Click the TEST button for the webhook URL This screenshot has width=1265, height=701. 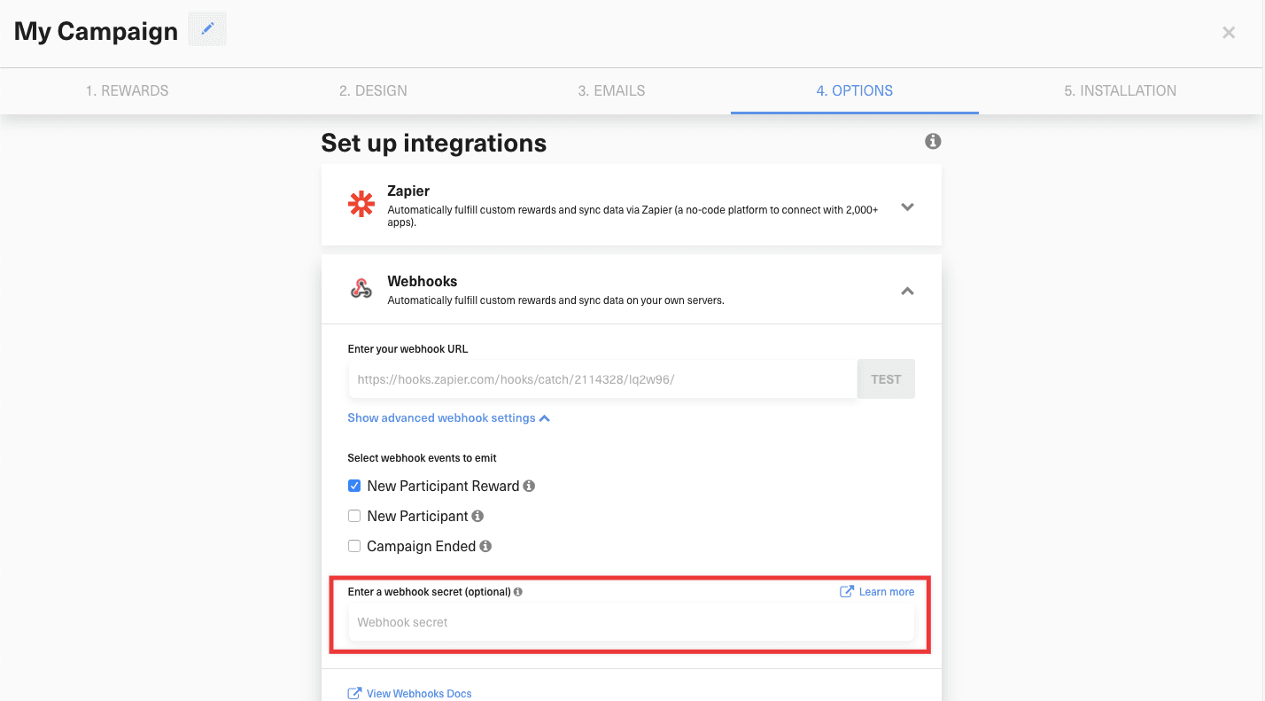tap(885, 378)
